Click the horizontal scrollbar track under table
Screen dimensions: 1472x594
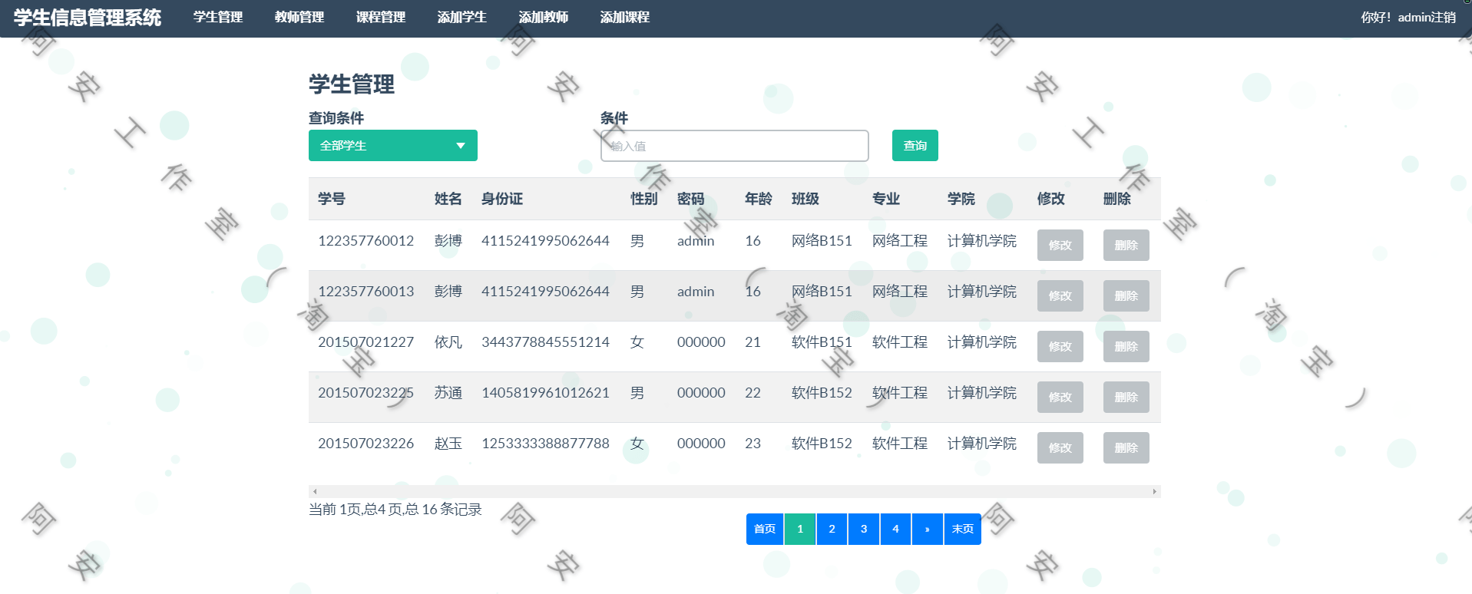[735, 492]
